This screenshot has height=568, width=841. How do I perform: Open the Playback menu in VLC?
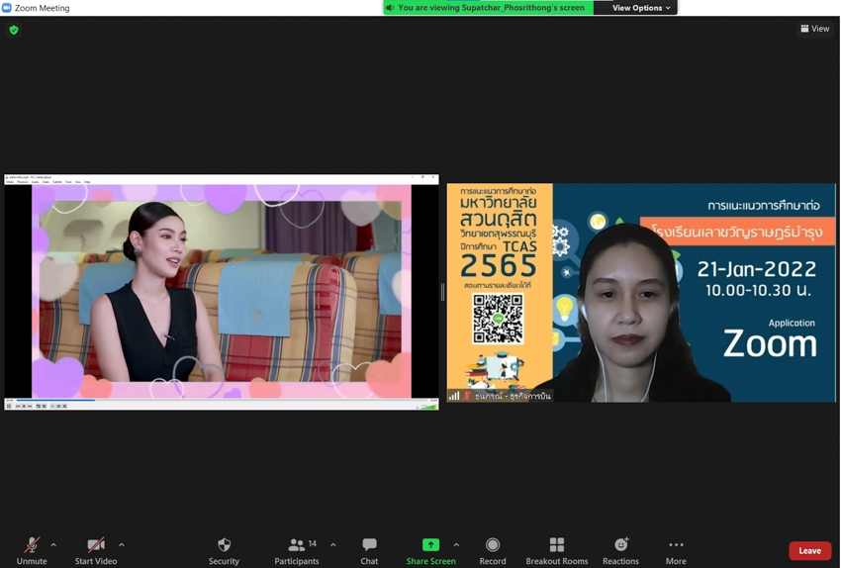click(x=23, y=182)
